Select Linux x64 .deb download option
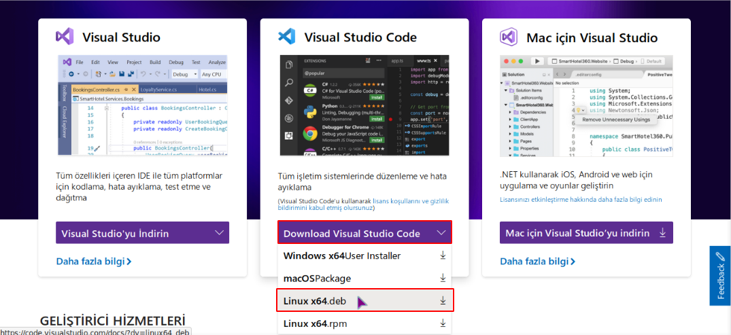The width and height of the screenshot is (731, 335). (x=364, y=300)
